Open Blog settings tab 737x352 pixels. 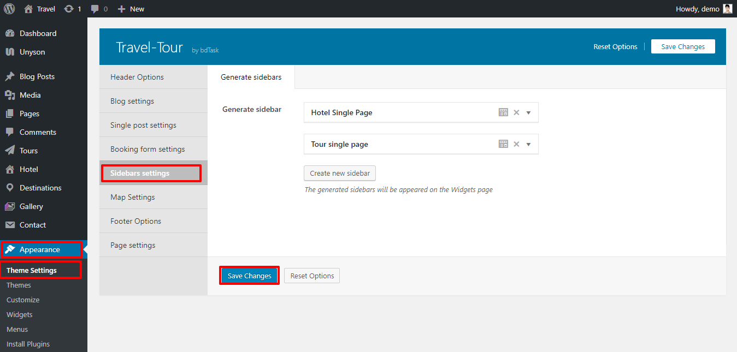coord(154,101)
